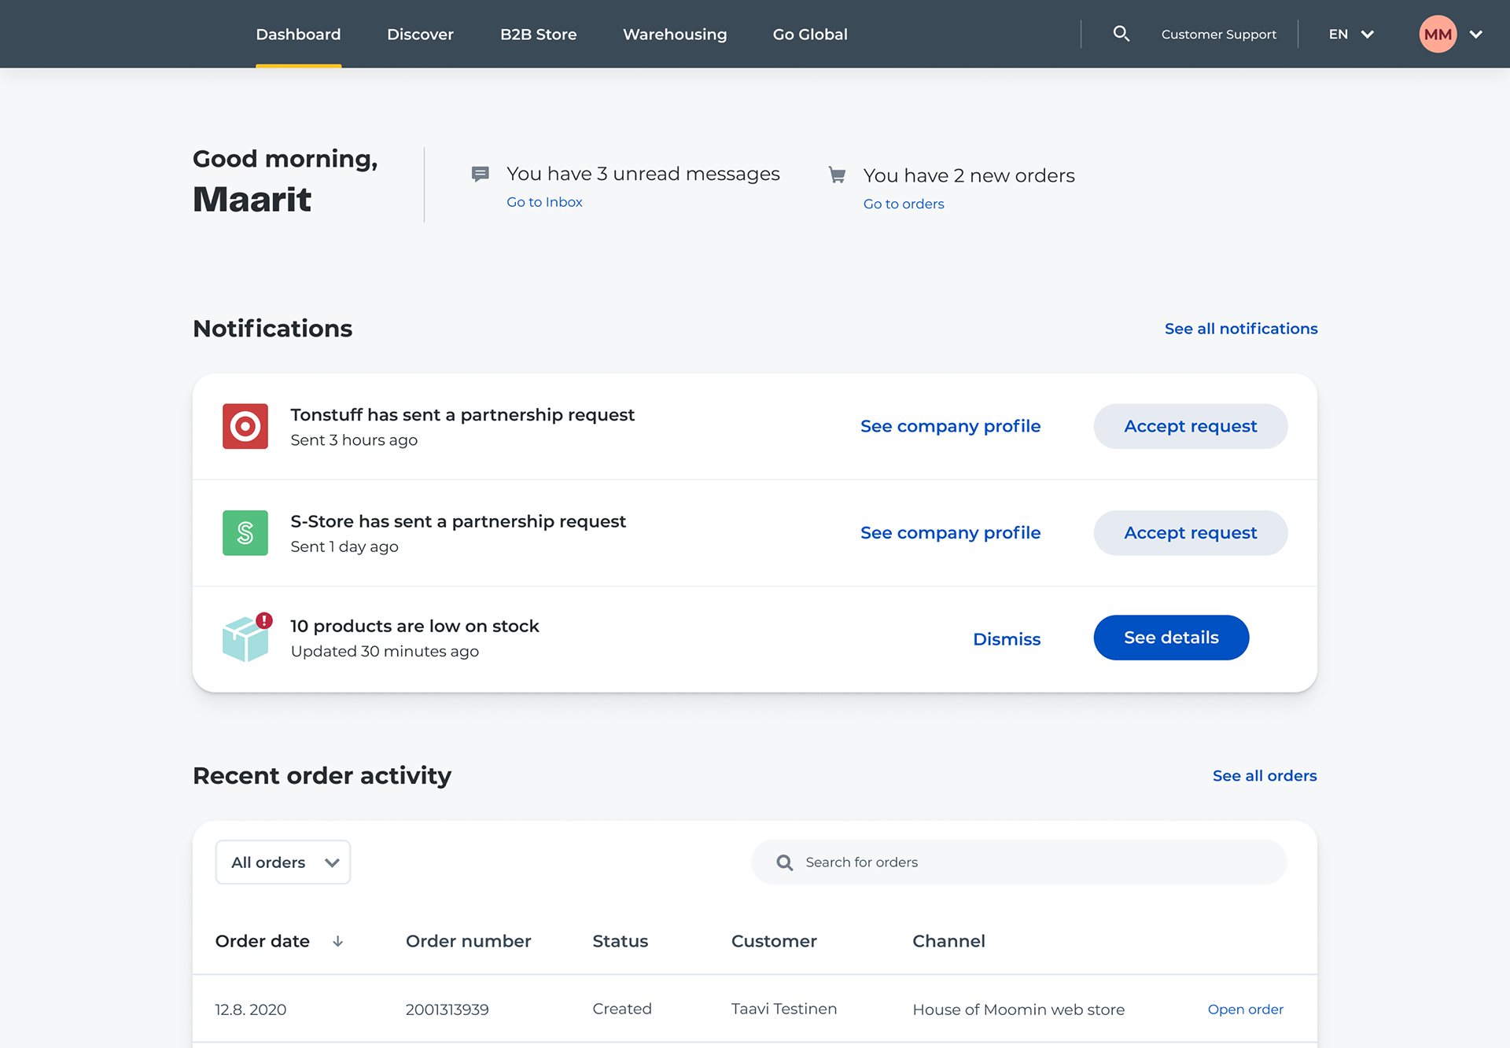Expand the user account menu chevron
Screen dimensions: 1510x1048
[x=1476, y=34]
